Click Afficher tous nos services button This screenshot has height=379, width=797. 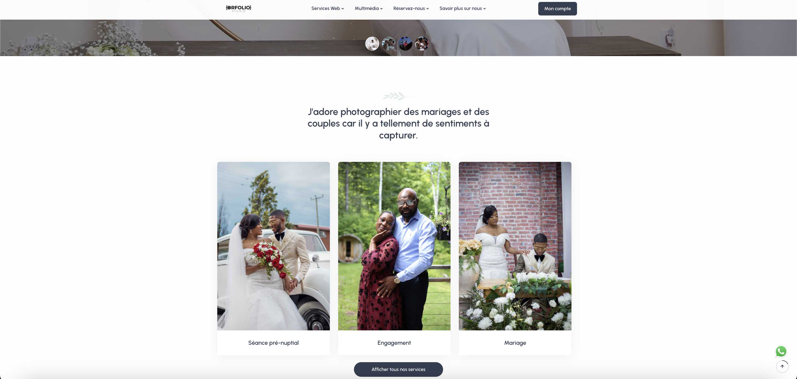click(x=398, y=369)
